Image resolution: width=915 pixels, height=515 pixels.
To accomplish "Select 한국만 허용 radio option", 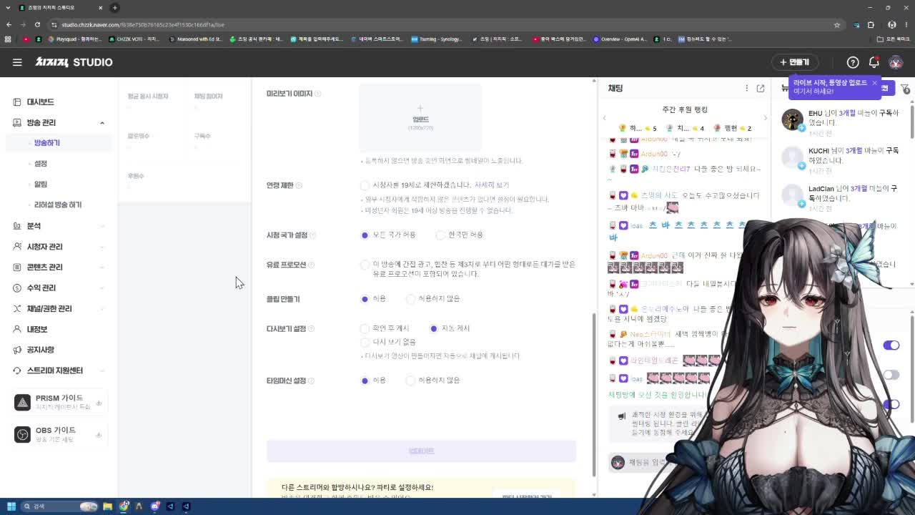I will 440,235.
